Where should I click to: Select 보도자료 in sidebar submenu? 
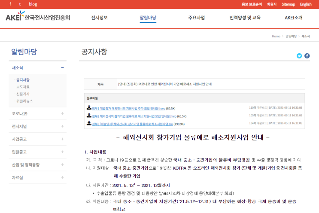[x=23, y=87]
